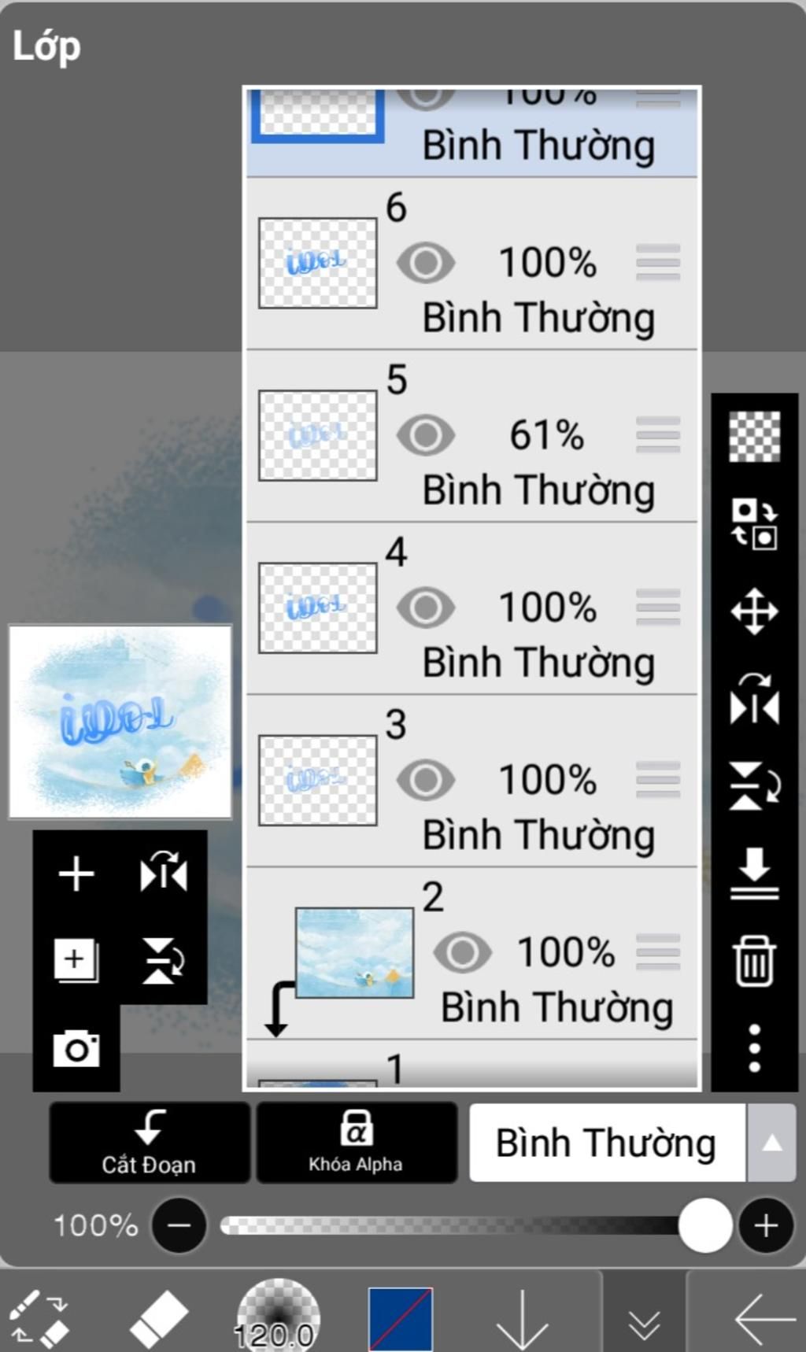Tap the camera import layer icon
This screenshot has height=1352, width=806.
(x=76, y=1048)
